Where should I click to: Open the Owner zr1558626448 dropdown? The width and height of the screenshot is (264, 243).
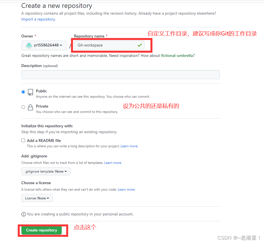point(44,45)
